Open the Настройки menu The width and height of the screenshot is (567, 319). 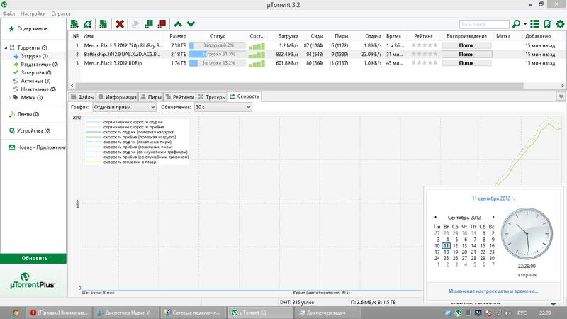[33, 13]
